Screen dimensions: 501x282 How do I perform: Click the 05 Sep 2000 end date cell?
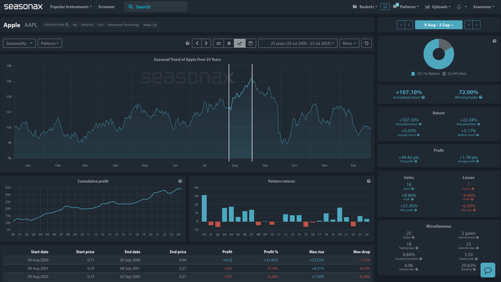(x=130, y=260)
